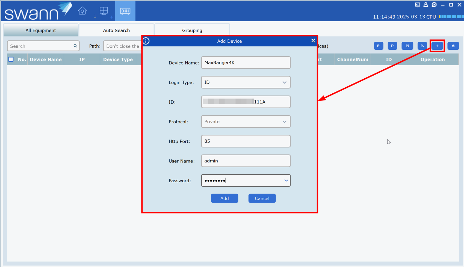Click the device management icon
Viewport: 464px width, 267px height.
125,11
